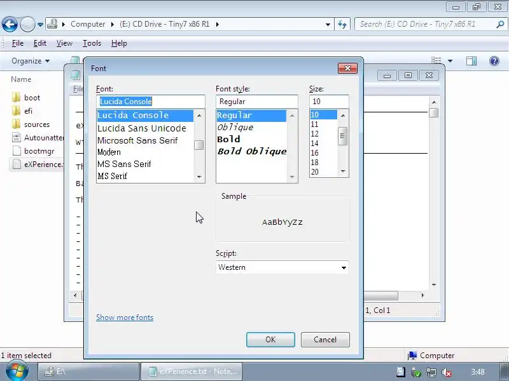509x381 pixels.
Task: Select Regular font style in list
Action: [x=251, y=116]
